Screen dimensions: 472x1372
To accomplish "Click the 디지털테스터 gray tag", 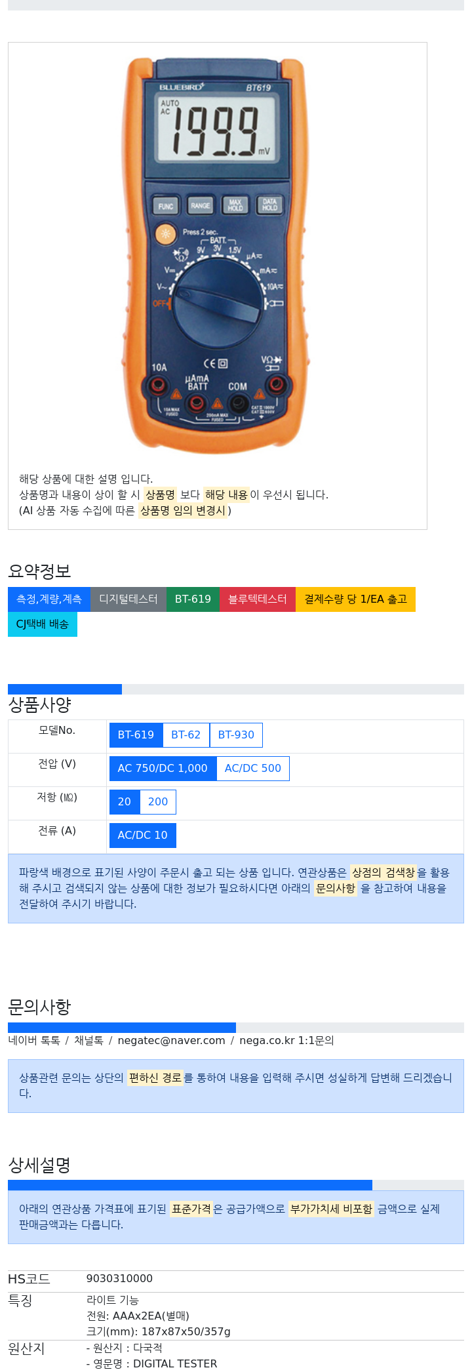I will [128, 599].
